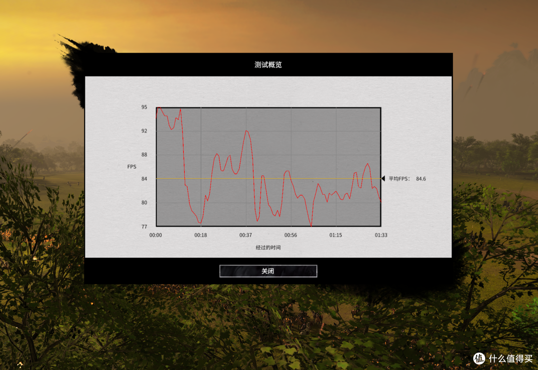538x370 pixels.
Task: Click the 平均FPS: 84.6 label
Action: [407, 179]
